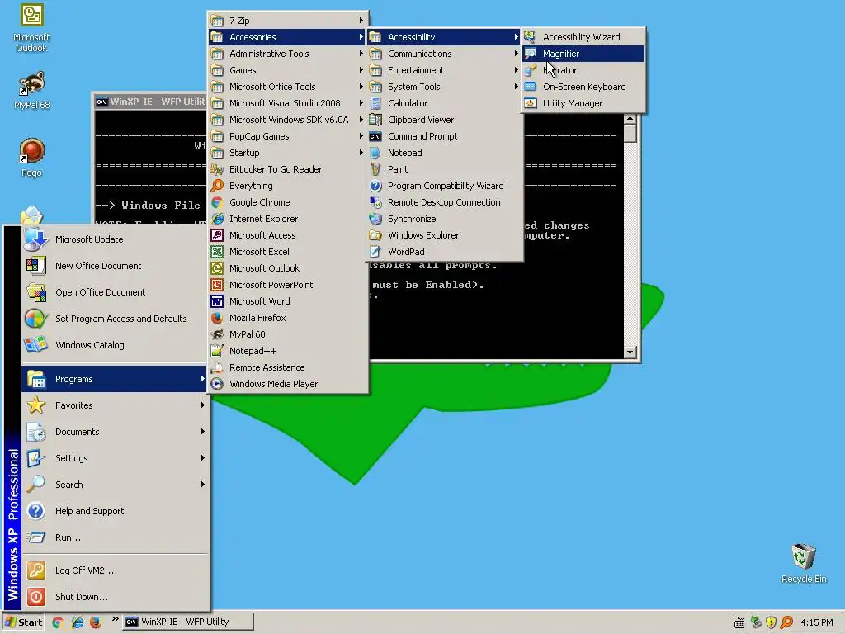Open Windows Catalog entry
The height and width of the screenshot is (634, 845).
[x=115, y=345]
